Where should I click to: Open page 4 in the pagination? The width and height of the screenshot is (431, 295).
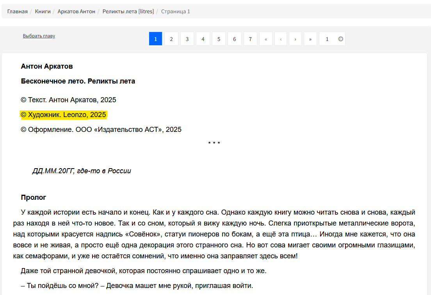pyautogui.click(x=203, y=39)
